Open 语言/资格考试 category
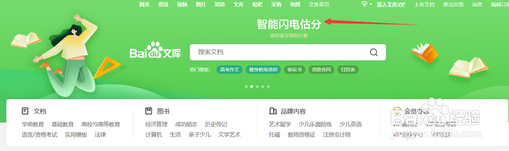Screen dimensions: 509x151 [x=40, y=135]
